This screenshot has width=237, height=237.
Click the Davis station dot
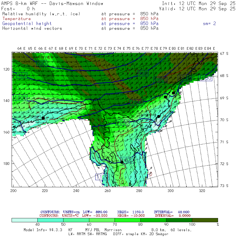166,97
